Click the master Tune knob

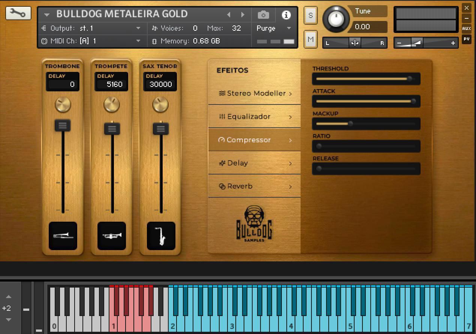336,19
